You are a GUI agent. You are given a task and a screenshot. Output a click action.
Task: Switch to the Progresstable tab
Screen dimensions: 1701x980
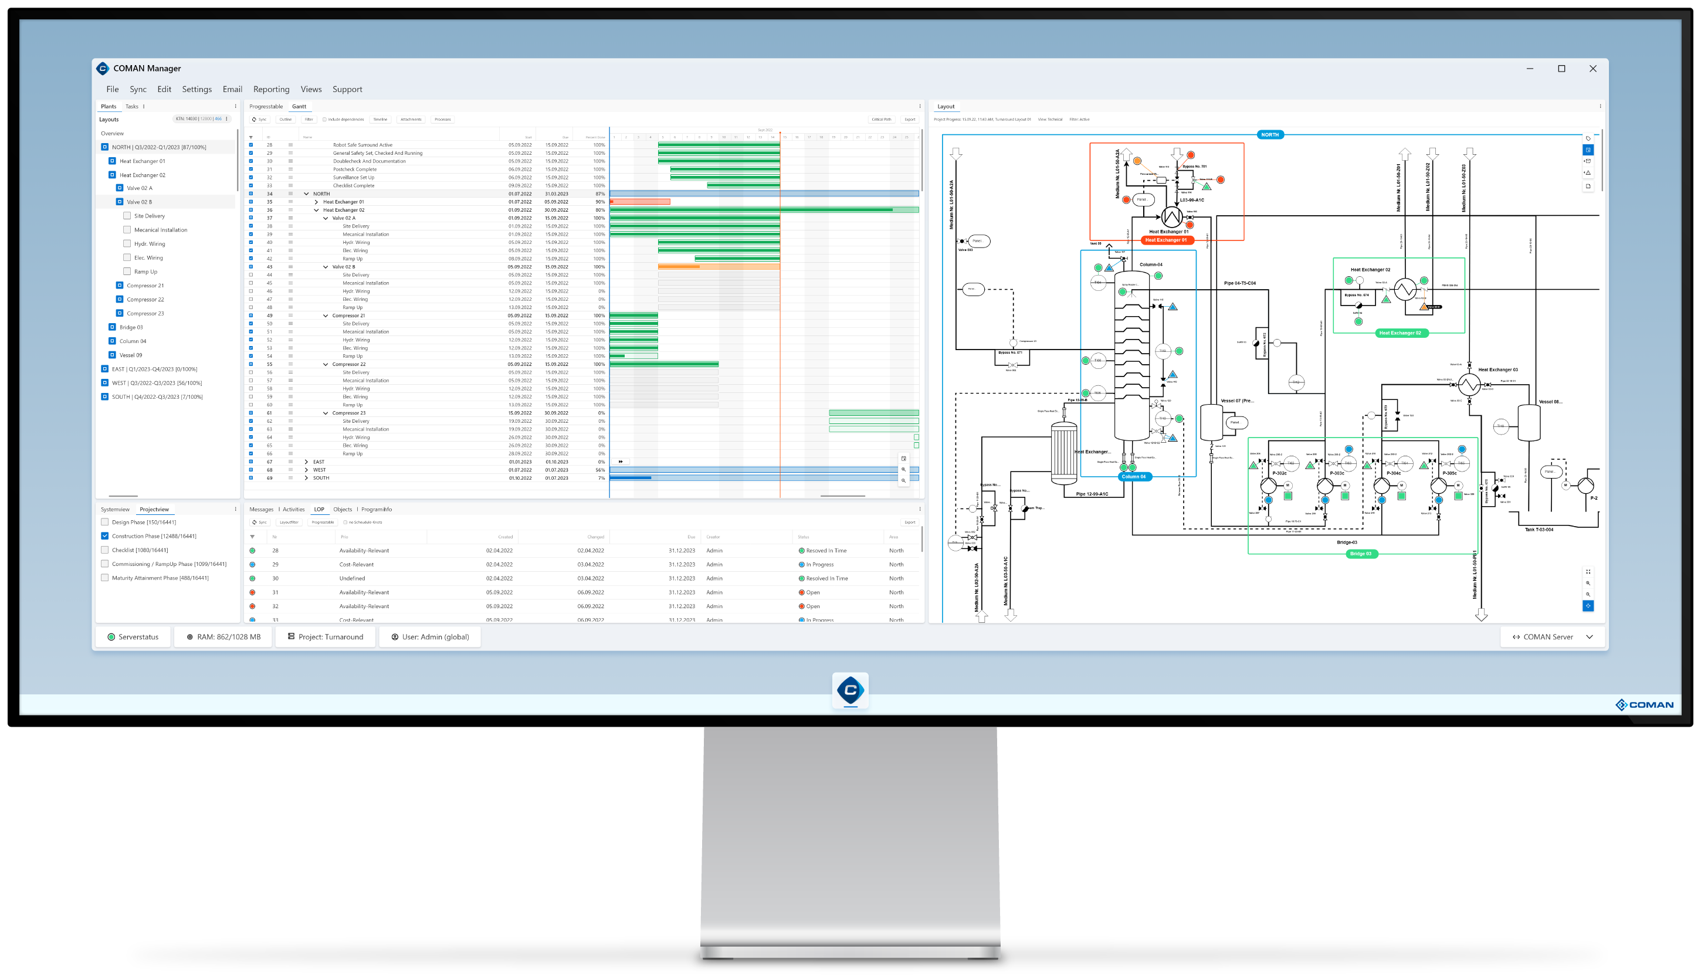266,106
